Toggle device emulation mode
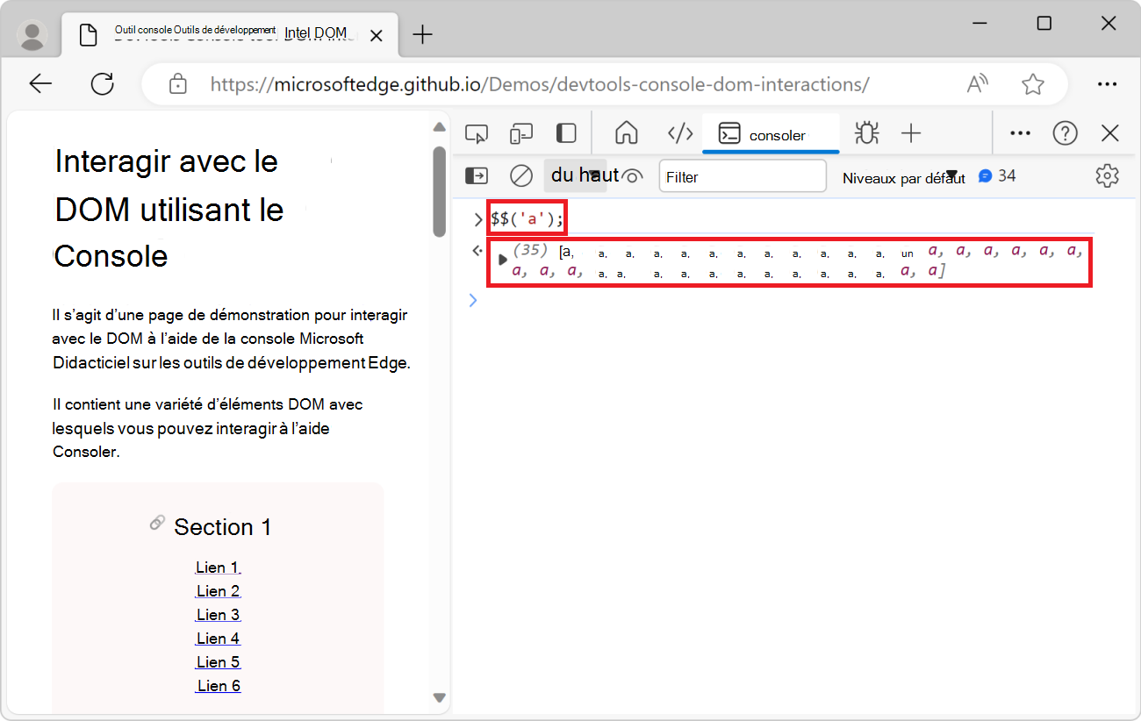The width and height of the screenshot is (1141, 721). [x=520, y=132]
